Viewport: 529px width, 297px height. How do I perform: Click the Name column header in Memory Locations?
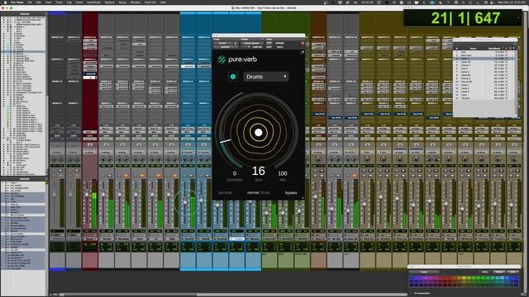click(x=473, y=49)
